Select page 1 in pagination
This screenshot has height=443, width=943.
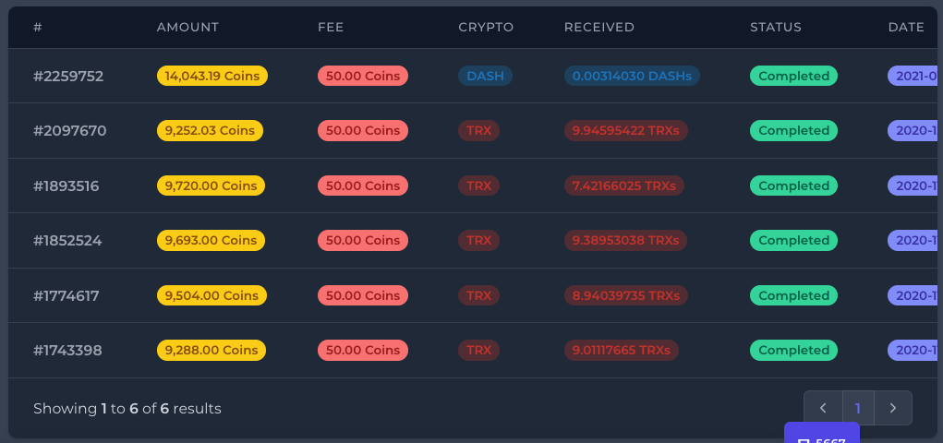pyautogui.click(x=858, y=408)
